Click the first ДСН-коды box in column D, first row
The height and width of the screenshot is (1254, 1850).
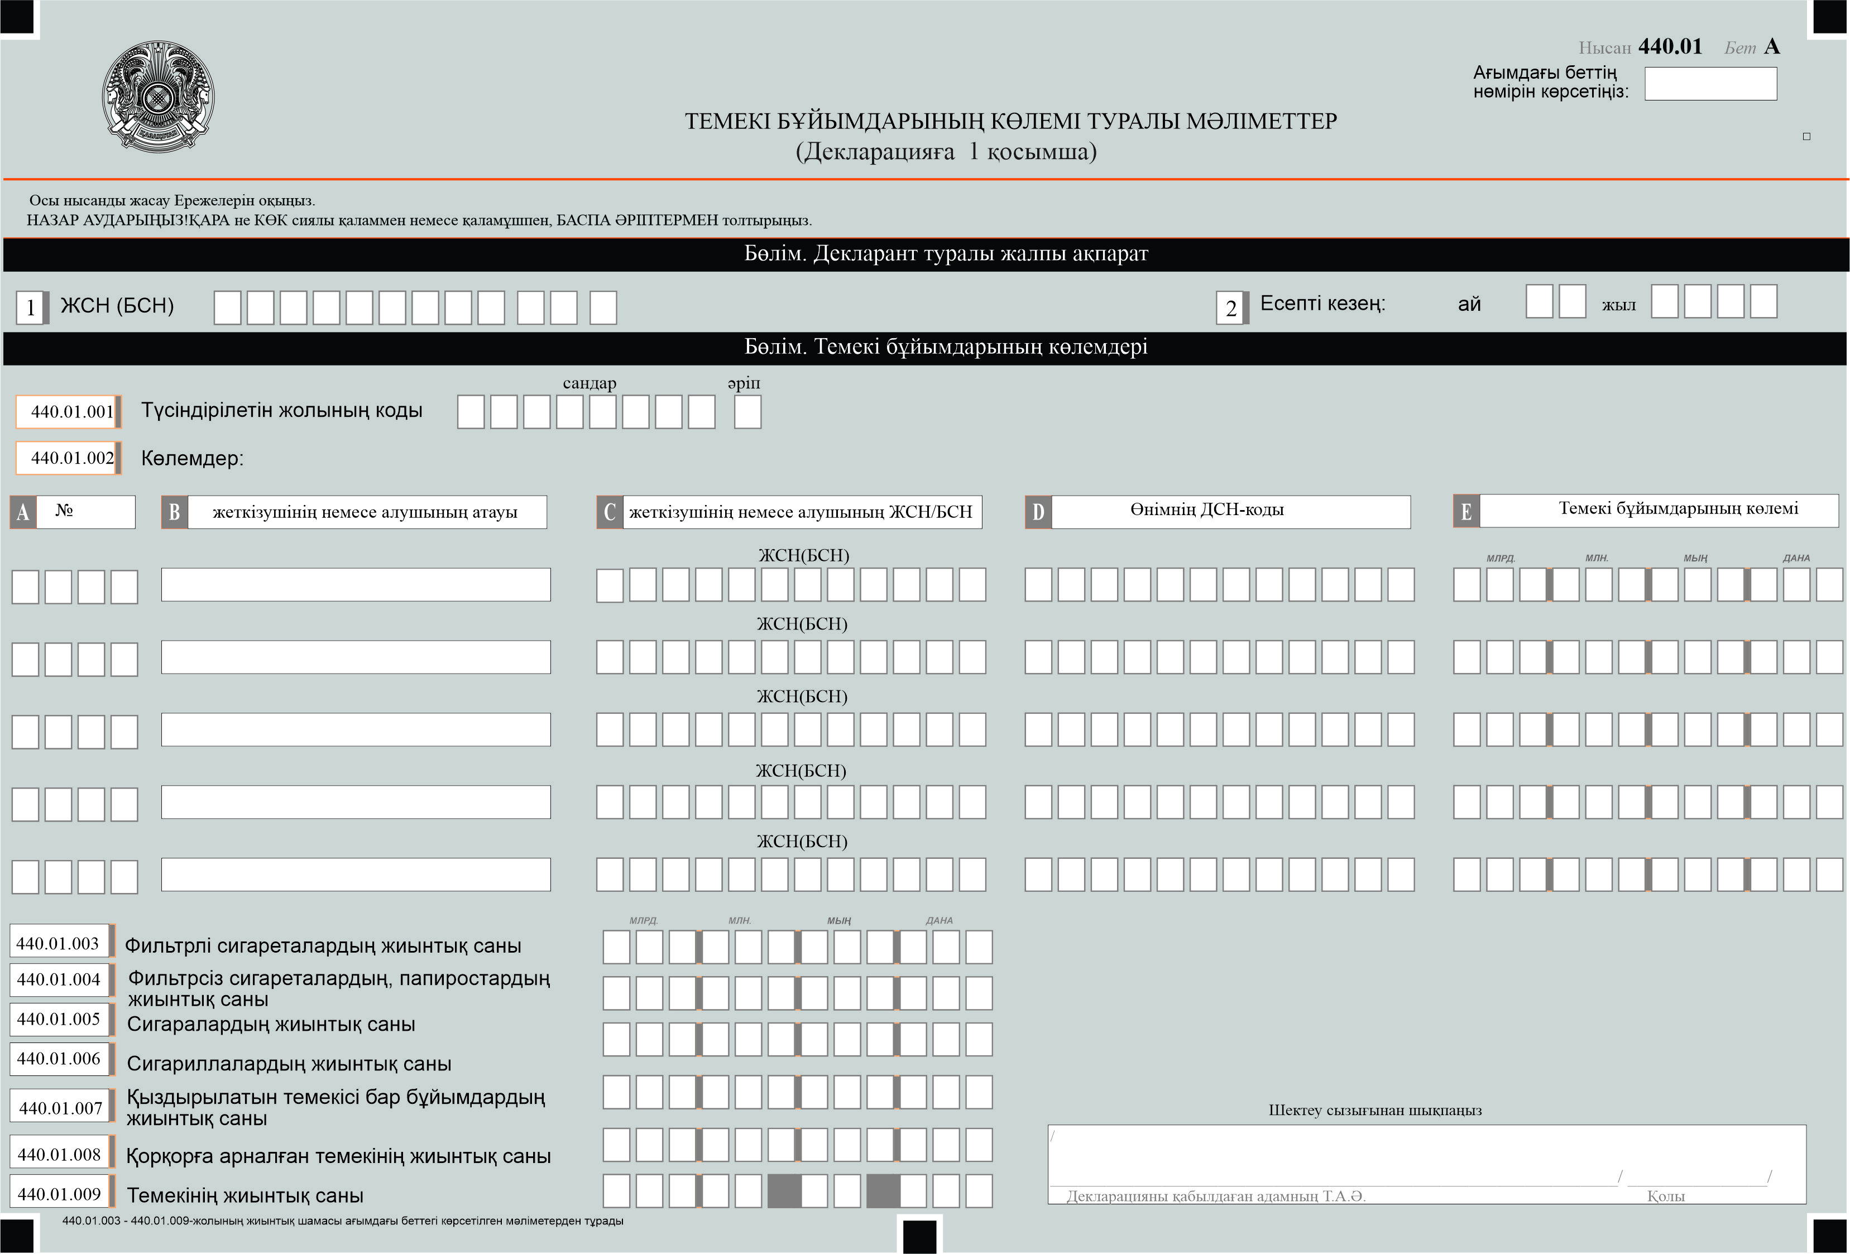(1039, 585)
